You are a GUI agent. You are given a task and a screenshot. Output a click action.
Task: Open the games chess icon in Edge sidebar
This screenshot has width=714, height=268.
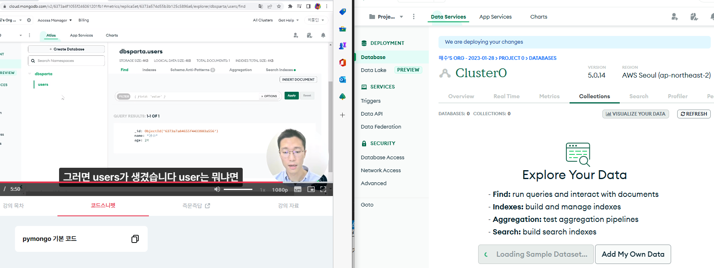coord(343,46)
